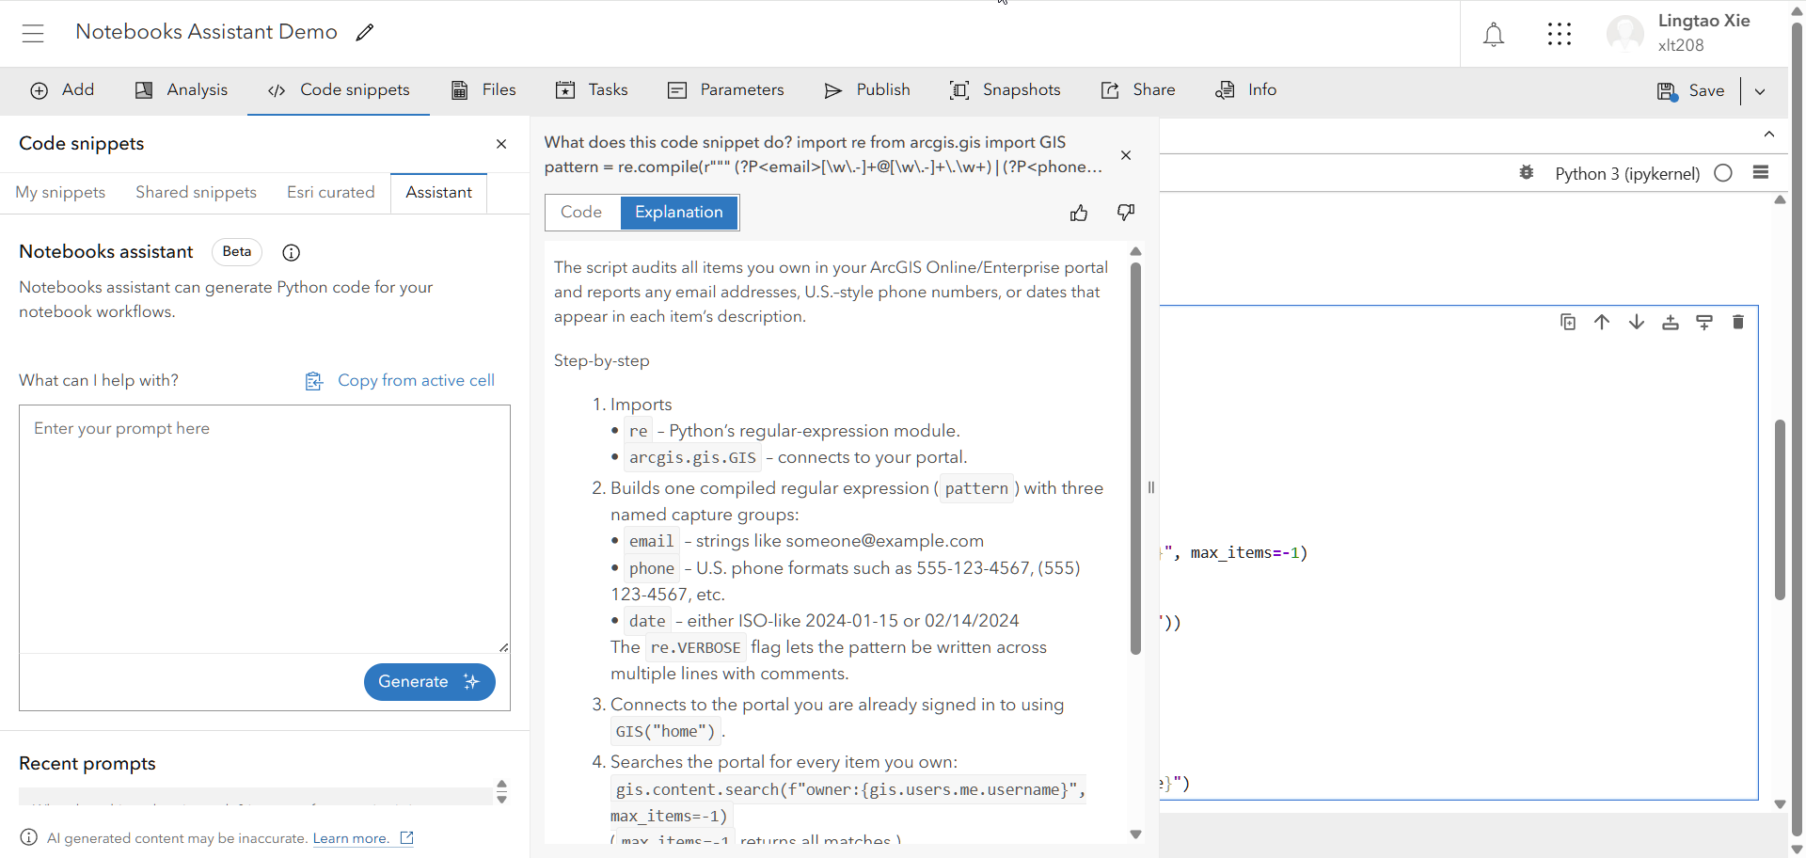The image size is (1806, 858).
Task: Open the Files pane
Action: click(x=483, y=90)
